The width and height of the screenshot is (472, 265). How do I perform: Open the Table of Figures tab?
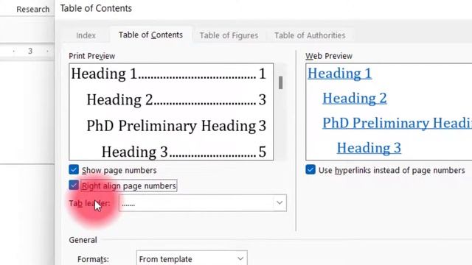tap(229, 35)
